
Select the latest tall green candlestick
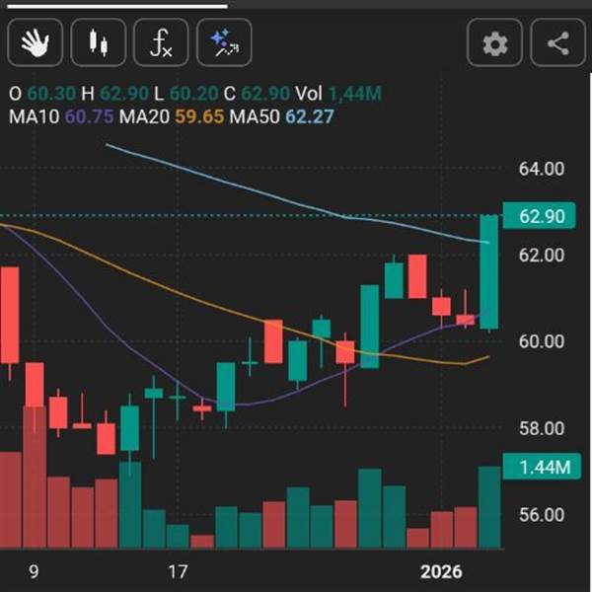coord(489,272)
